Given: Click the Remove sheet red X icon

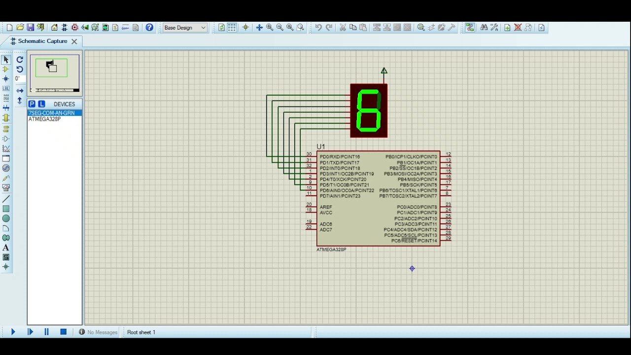Looking at the screenshot, I should point(518,28).
